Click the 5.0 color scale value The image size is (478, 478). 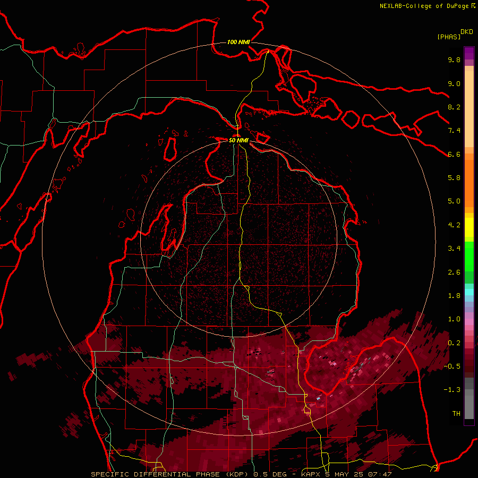coord(454,201)
